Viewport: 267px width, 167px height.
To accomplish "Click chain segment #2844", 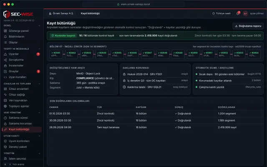I will [102, 54].
